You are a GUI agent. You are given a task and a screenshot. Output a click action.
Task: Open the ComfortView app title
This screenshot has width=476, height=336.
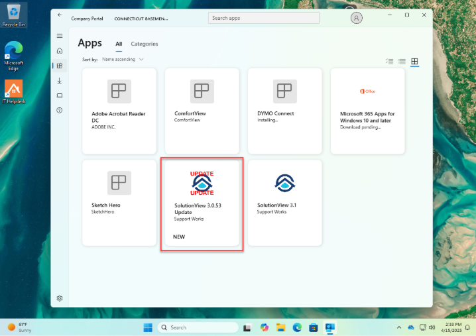[190, 113]
